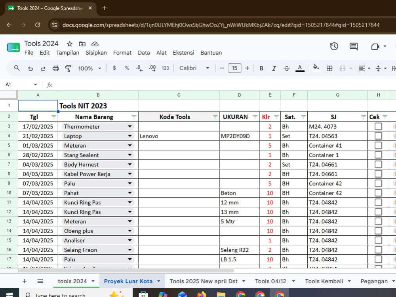396x297 pixels.
Task: Toggle italic formatting
Action: coord(274,69)
